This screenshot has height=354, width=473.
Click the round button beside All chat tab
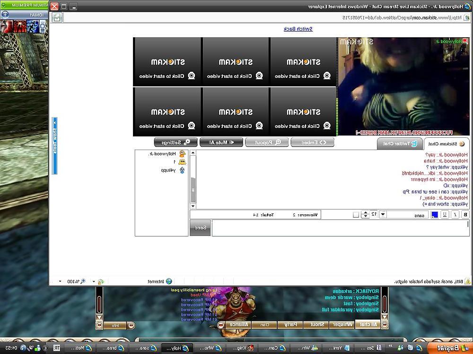385,325
